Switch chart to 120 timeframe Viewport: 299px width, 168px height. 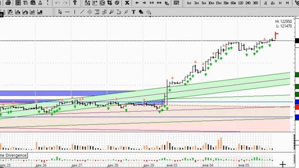[241, 3]
